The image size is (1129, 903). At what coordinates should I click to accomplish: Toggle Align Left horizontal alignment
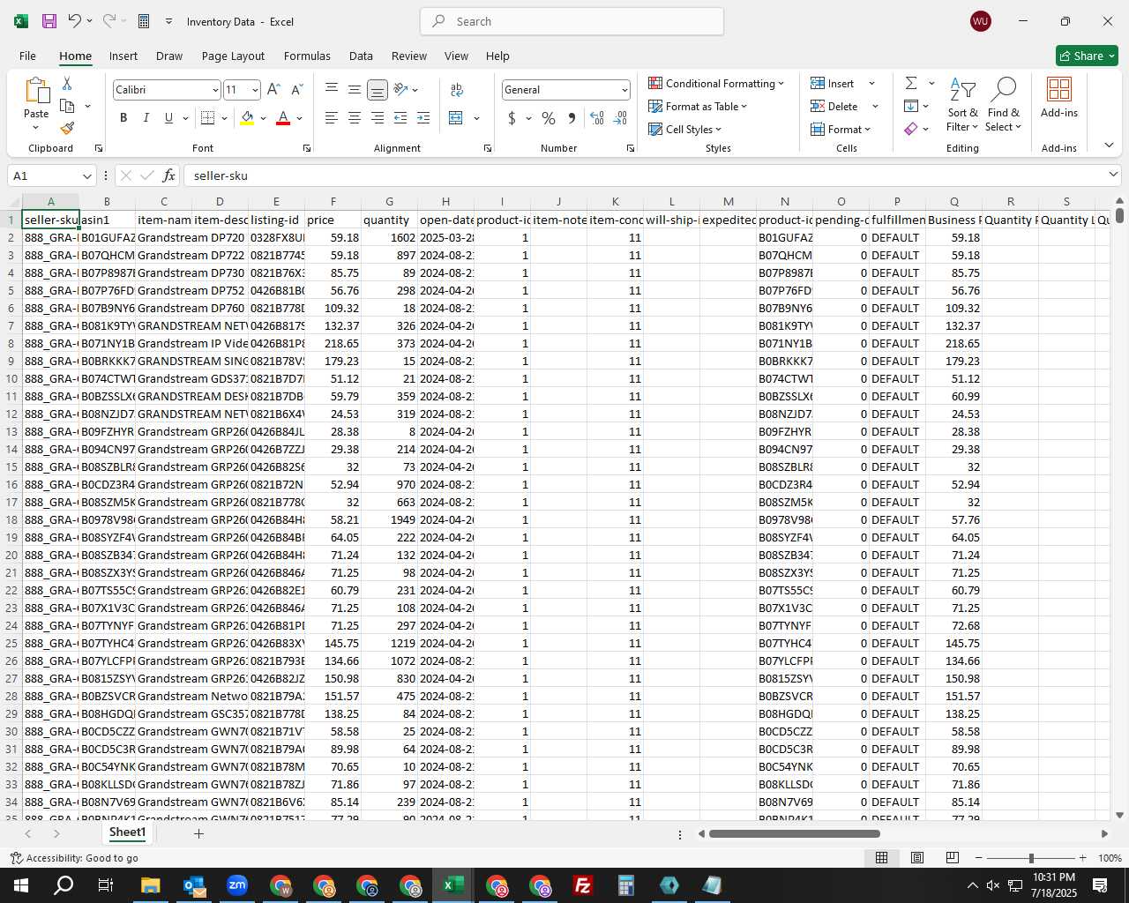pyautogui.click(x=332, y=118)
